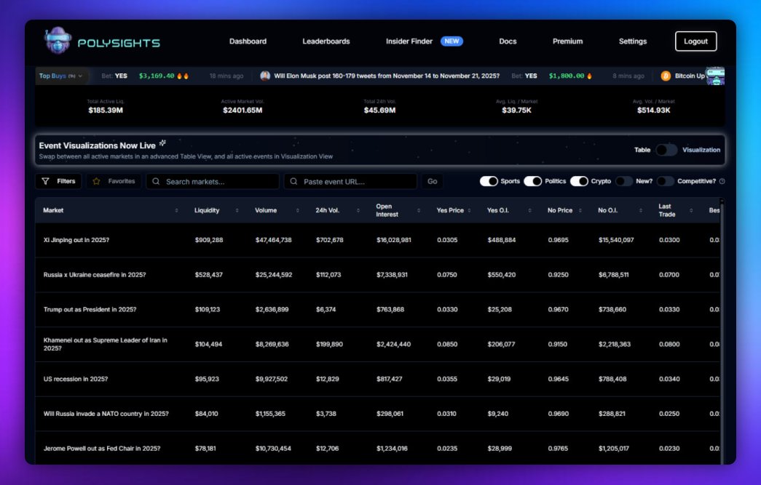Open the Insider Finder page
The image size is (761, 485).
point(409,41)
